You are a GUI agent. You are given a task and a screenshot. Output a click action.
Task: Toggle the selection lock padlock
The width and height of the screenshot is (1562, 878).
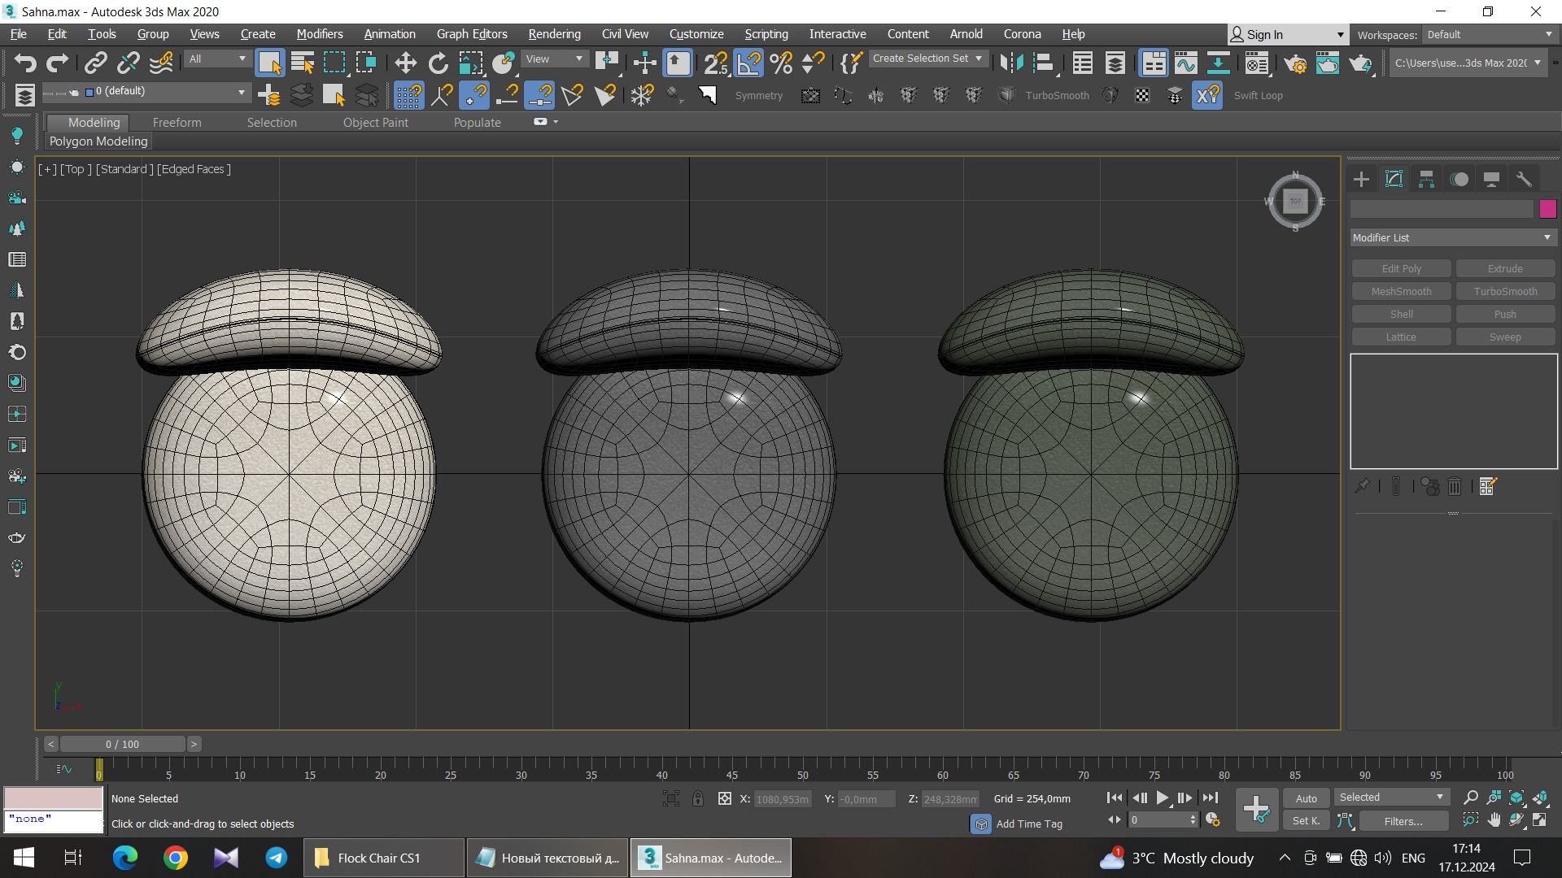pos(697,799)
